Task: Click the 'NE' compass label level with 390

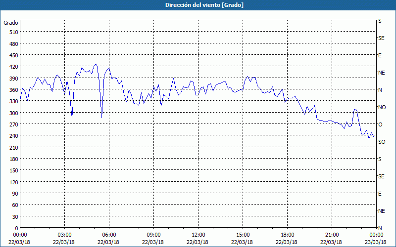Action: tap(381, 73)
